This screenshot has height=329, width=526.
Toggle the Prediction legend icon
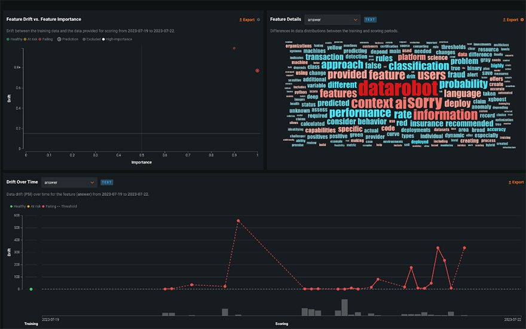(59, 39)
